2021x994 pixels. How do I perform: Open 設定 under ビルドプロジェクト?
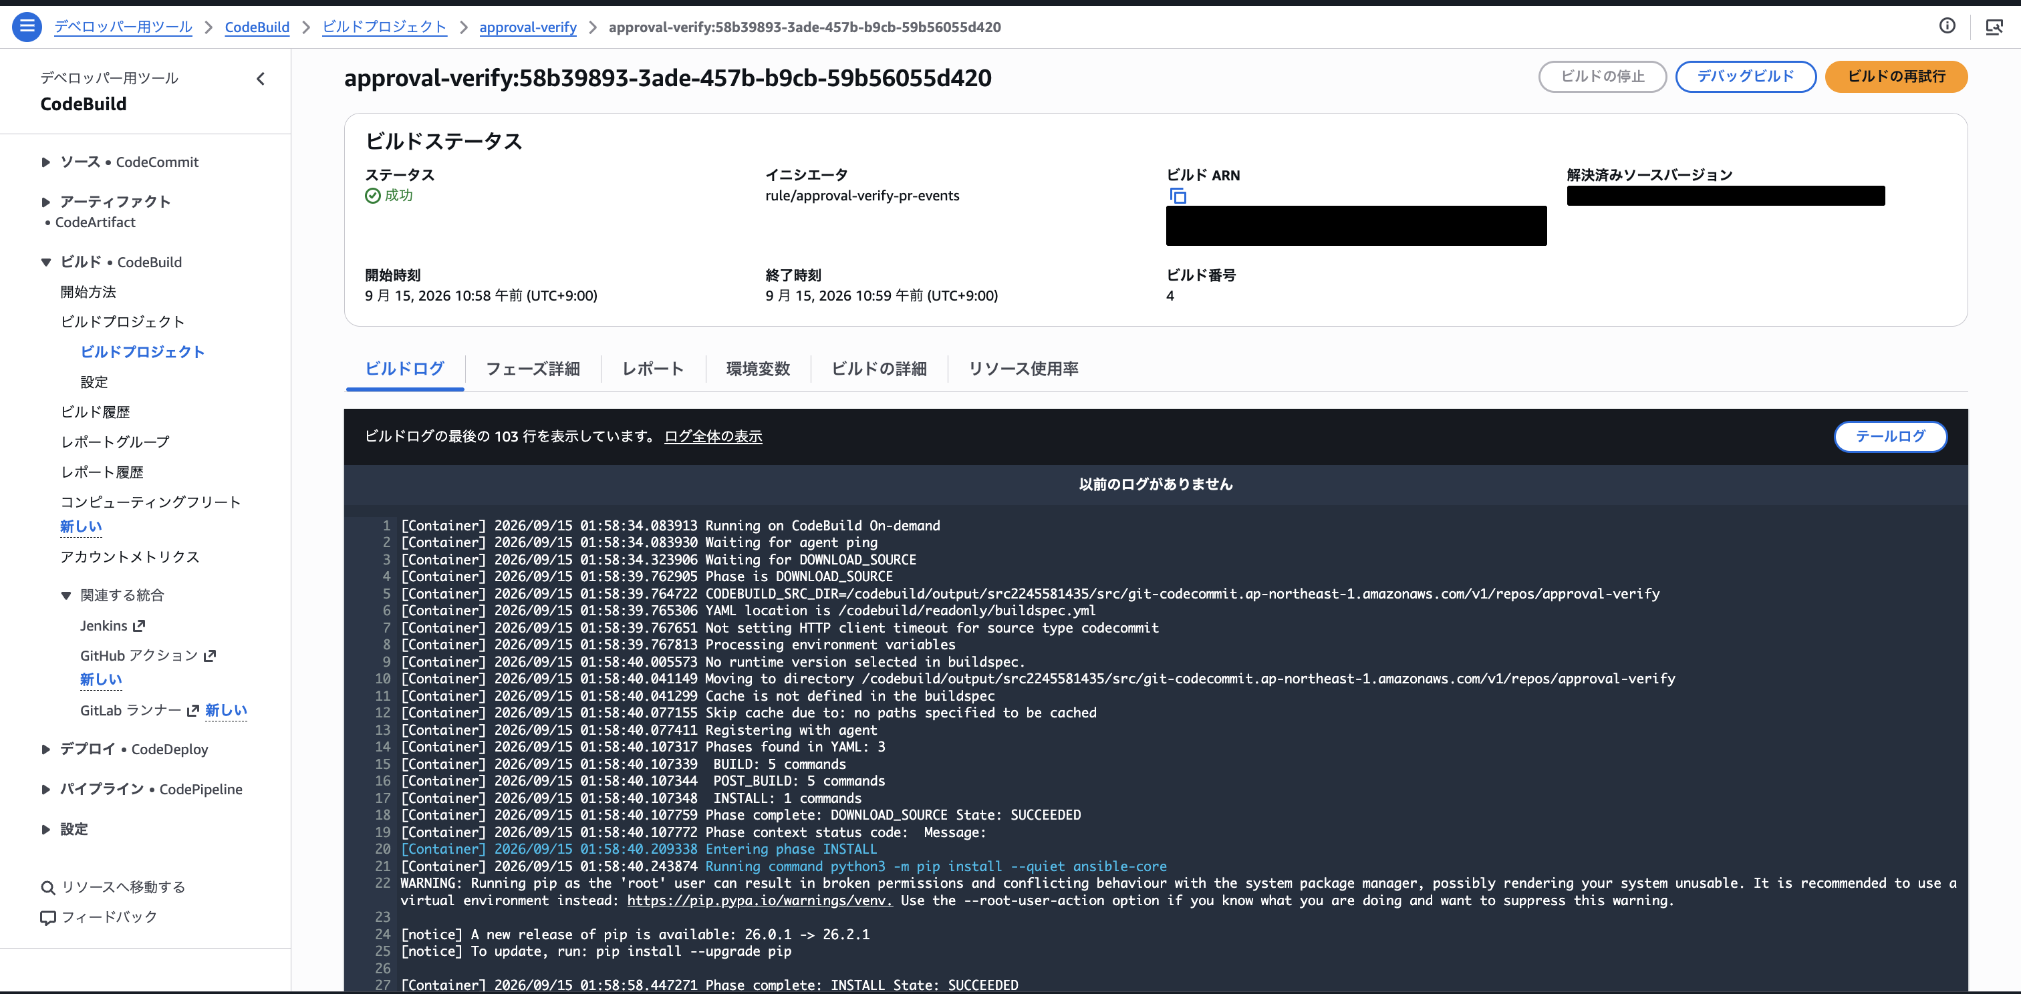(x=94, y=383)
